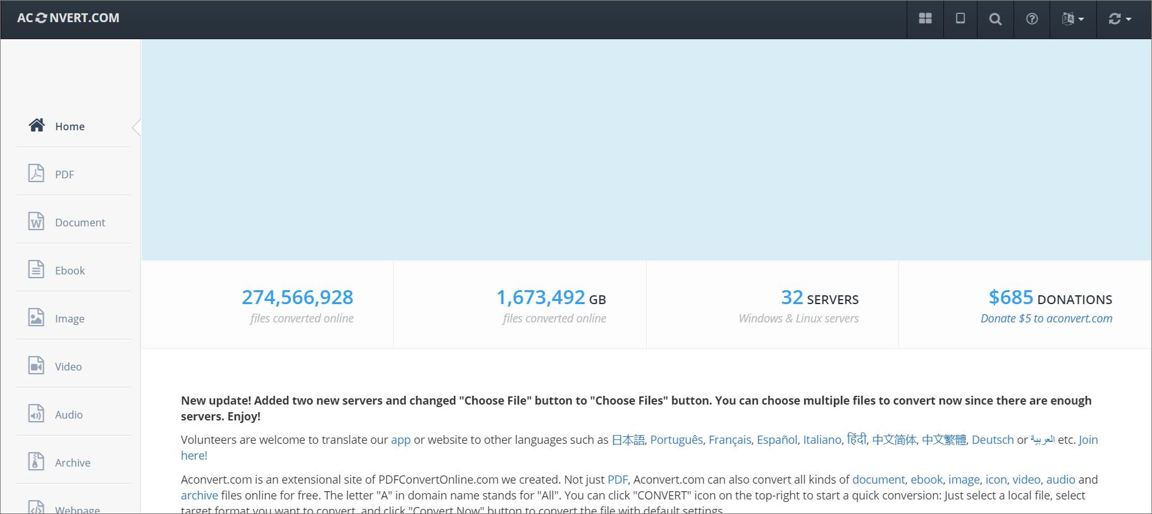Open the 中文繁體 language link
The image size is (1152, 514).
pyautogui.click(x=944, y=440)
